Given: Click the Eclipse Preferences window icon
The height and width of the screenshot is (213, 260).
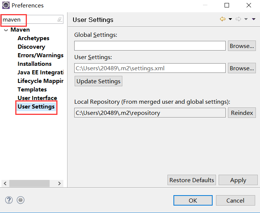Looking at the screenshot, I should (x=6, y=5).
